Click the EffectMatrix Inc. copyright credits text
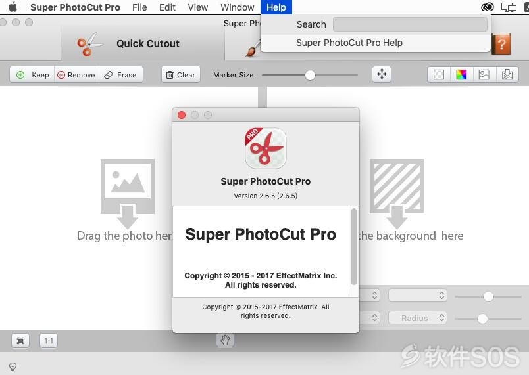Image resolution: width=529 pixels, height=375 pixels. pos(261,280)
